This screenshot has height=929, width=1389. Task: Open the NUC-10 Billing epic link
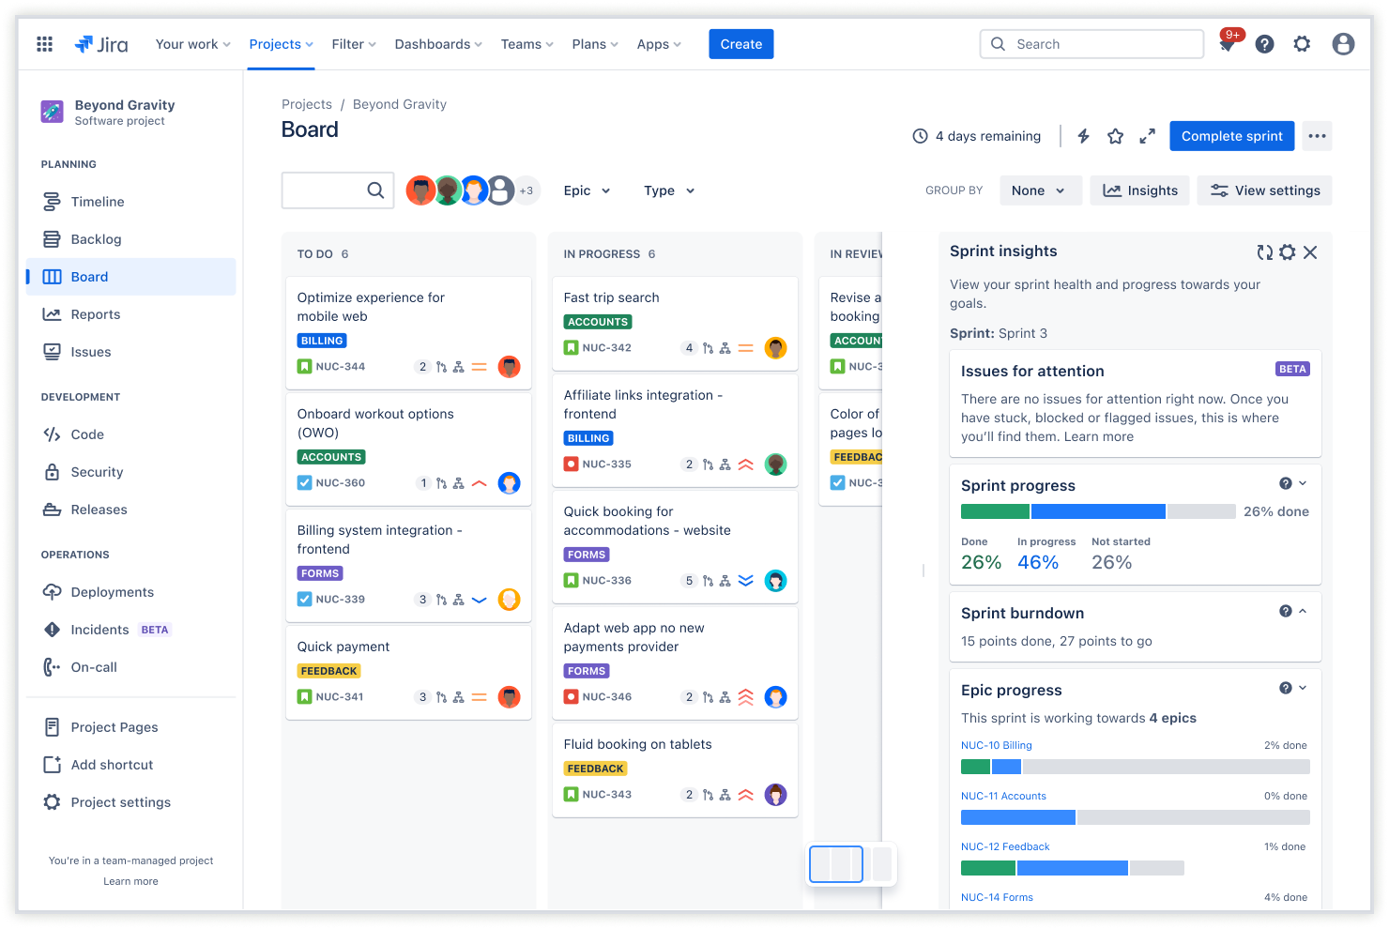click(996, 744)
